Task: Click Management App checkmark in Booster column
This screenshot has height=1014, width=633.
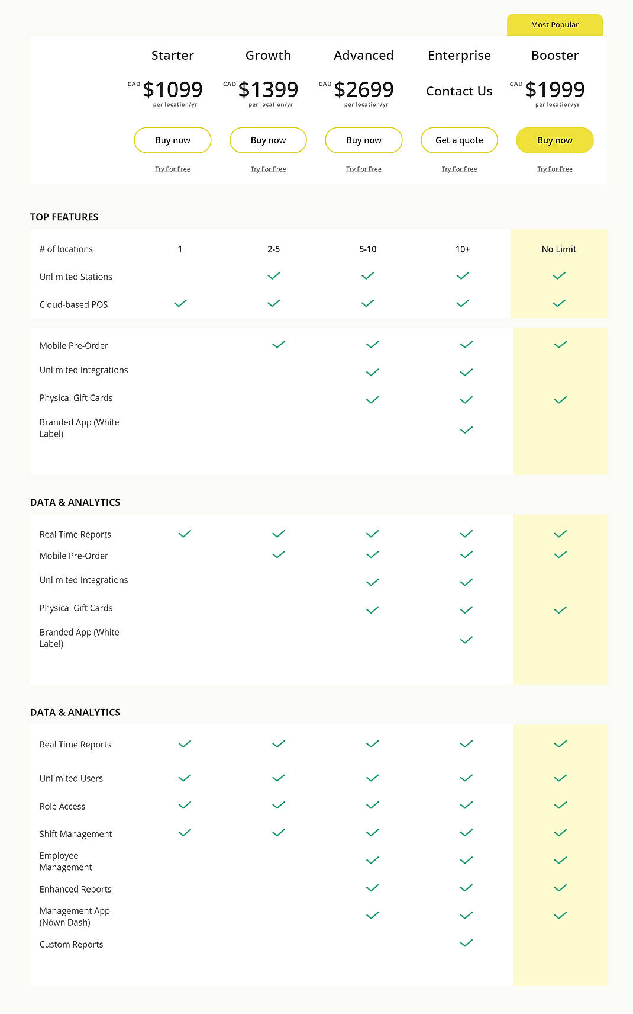Action: point(560,916)
